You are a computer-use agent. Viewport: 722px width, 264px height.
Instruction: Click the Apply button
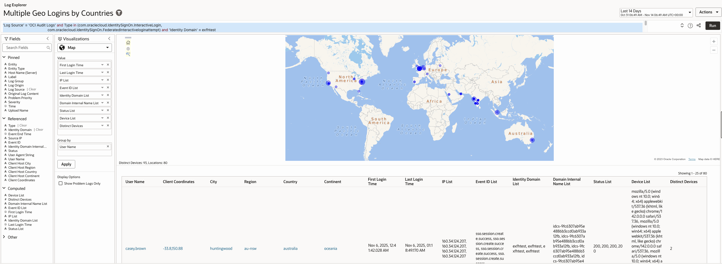66,164
